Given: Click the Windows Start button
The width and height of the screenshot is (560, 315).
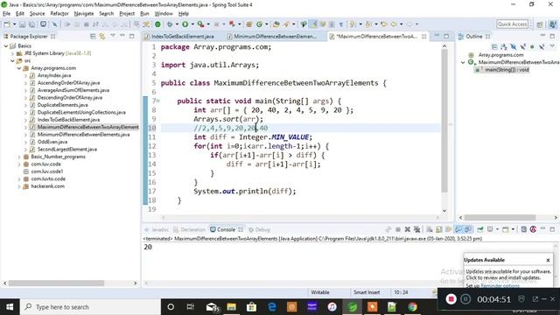Looking at the screenshot, I should [10, 307].
